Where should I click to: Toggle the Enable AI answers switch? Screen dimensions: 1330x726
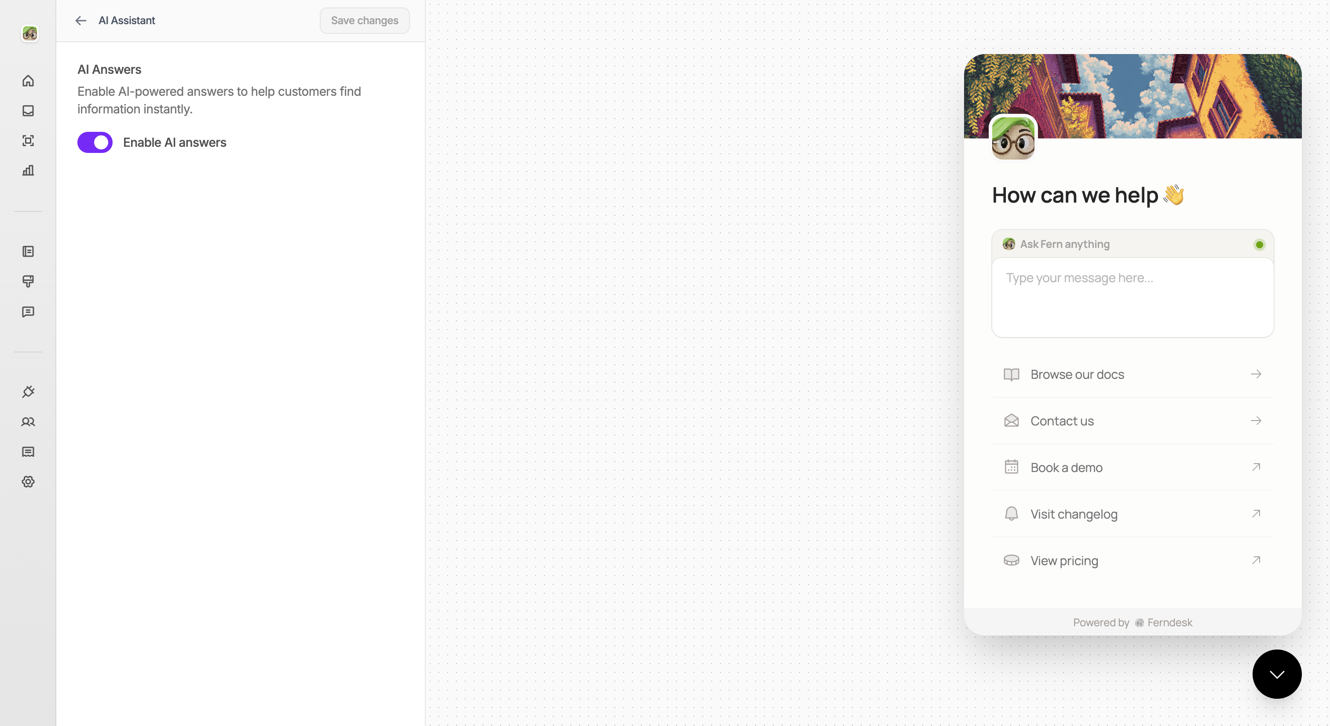pyautogui.click(x=95, y=142)
